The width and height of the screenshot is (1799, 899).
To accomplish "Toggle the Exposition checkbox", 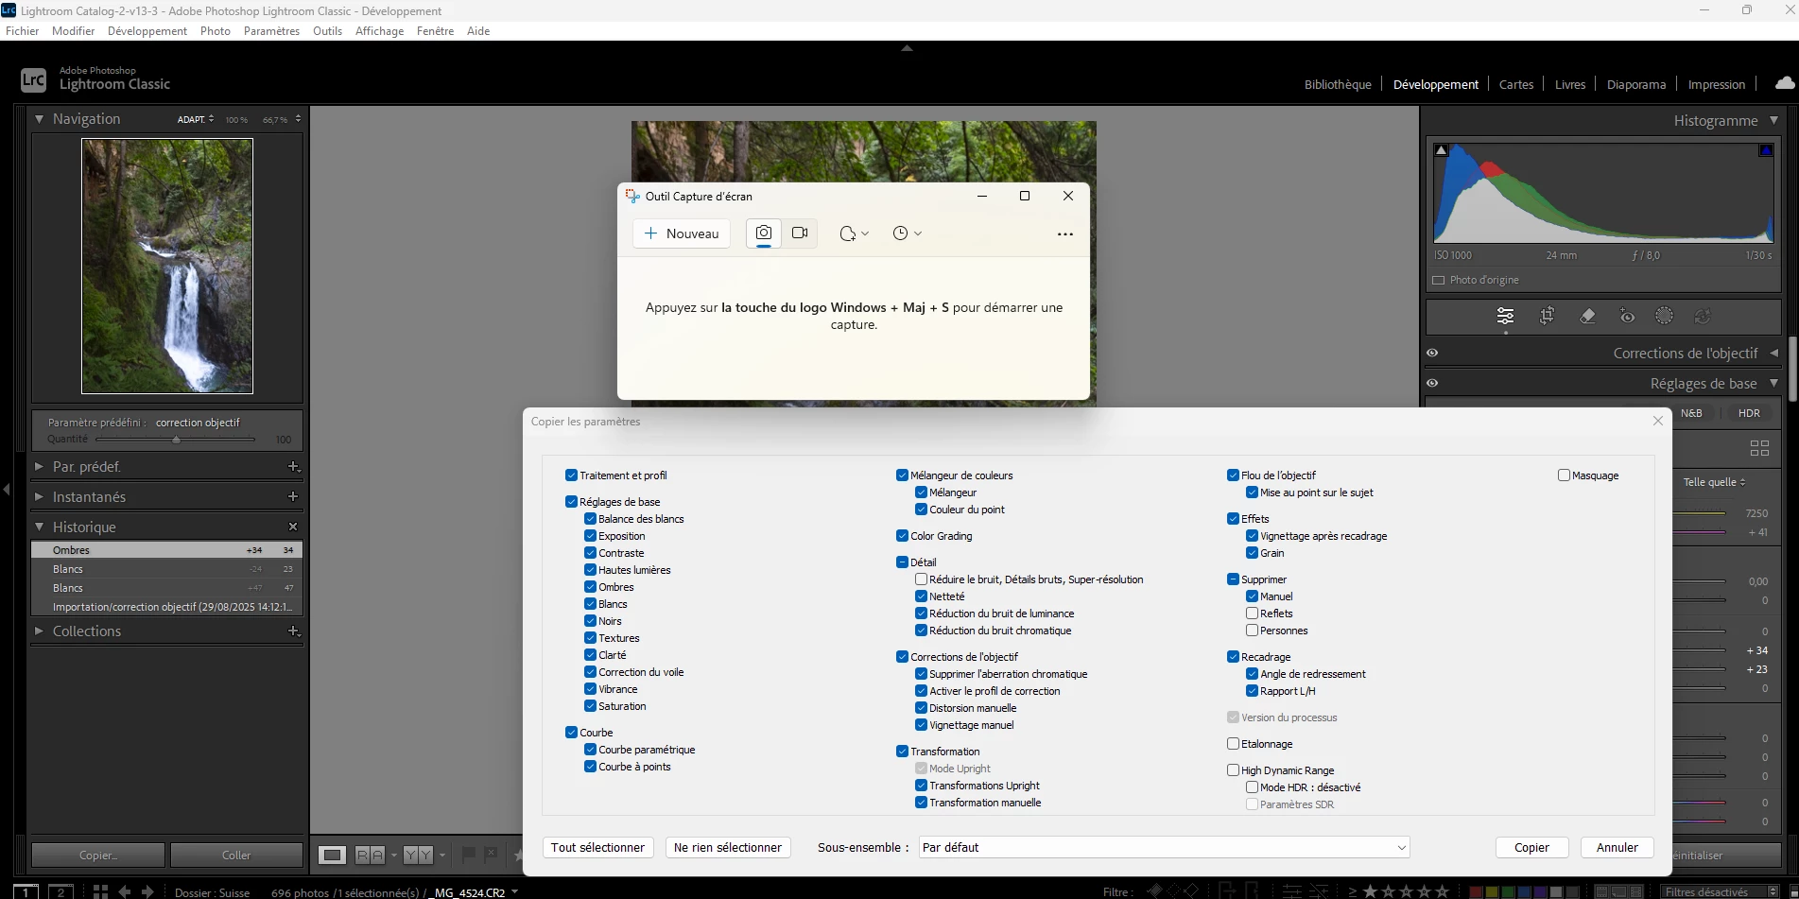I will click(590, 536).
